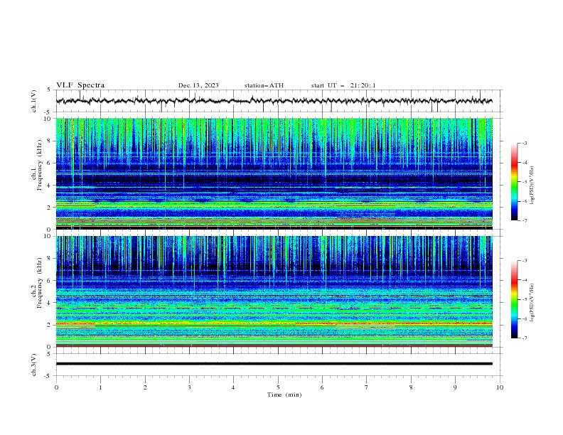Image resolution: width=563 pixels, height=435 pixels.
Task: Click the time axis tick label "1"
Action: [x=100, y=387]
